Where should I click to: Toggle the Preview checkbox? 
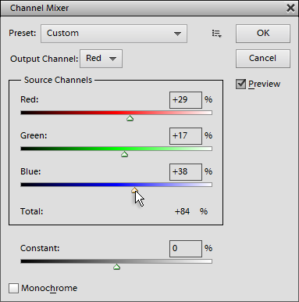pos(240,84)
